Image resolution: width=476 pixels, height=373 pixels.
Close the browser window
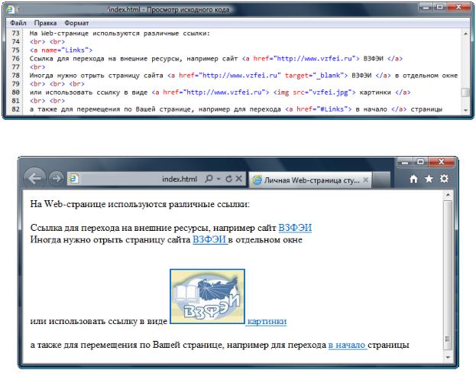pos(442,162)
